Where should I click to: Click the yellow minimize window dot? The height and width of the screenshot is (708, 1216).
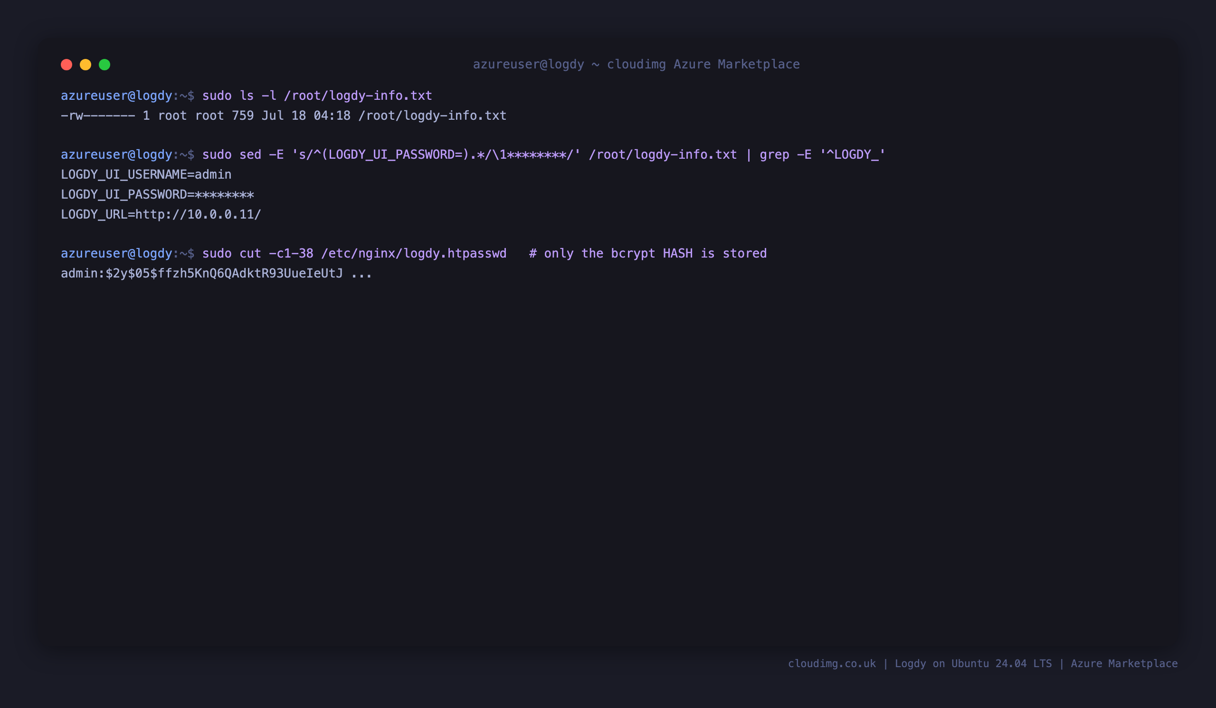tap(85, 65)
